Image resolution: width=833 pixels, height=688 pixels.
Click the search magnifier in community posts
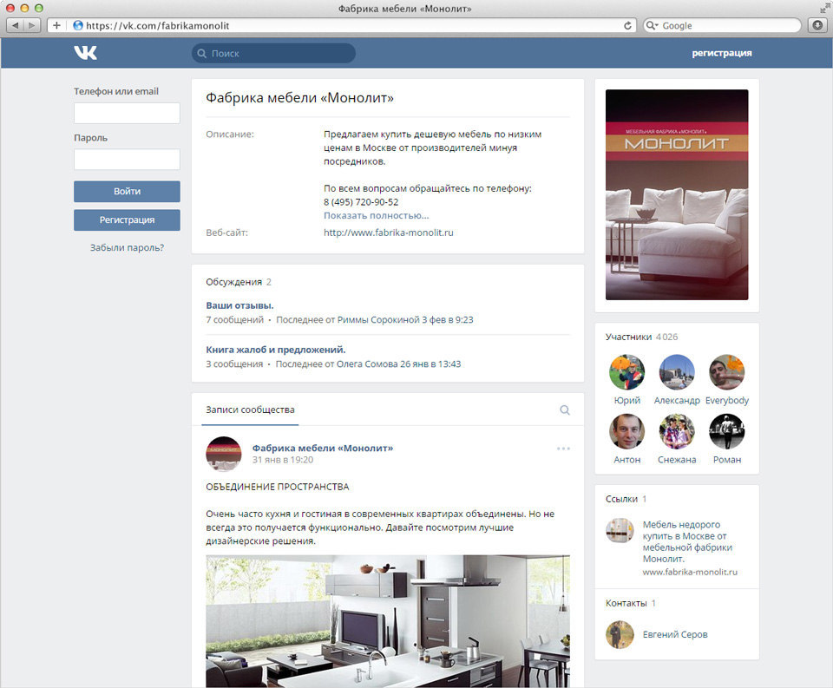click(565, 410)
